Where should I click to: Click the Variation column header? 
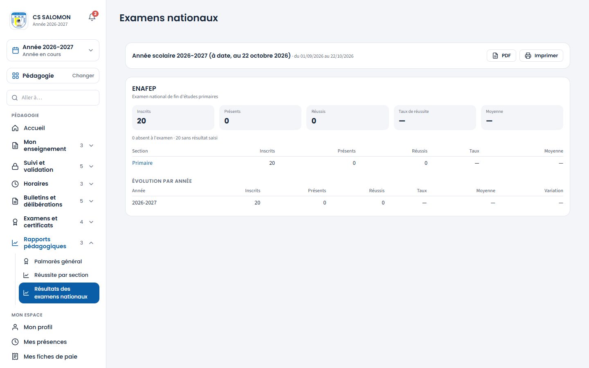coord(553,191)
